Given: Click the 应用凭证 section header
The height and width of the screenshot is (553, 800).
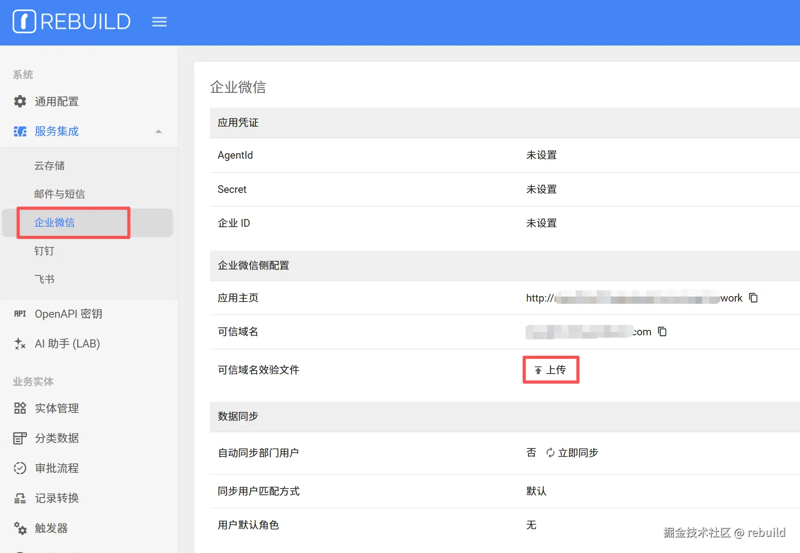Looking at the screenshot, I should click(238, 123).
